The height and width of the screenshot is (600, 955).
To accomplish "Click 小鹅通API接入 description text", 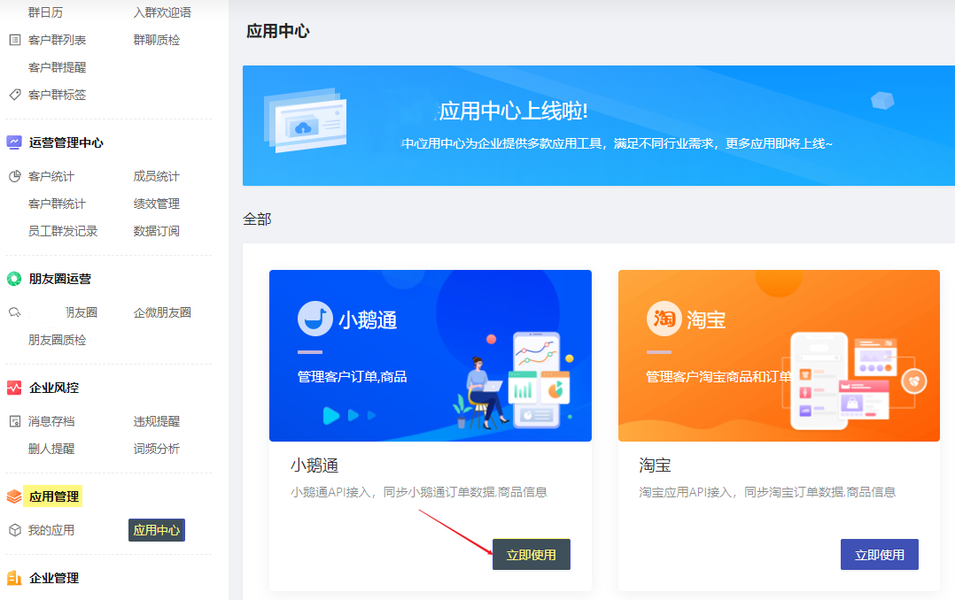I will tap(418, 492).
